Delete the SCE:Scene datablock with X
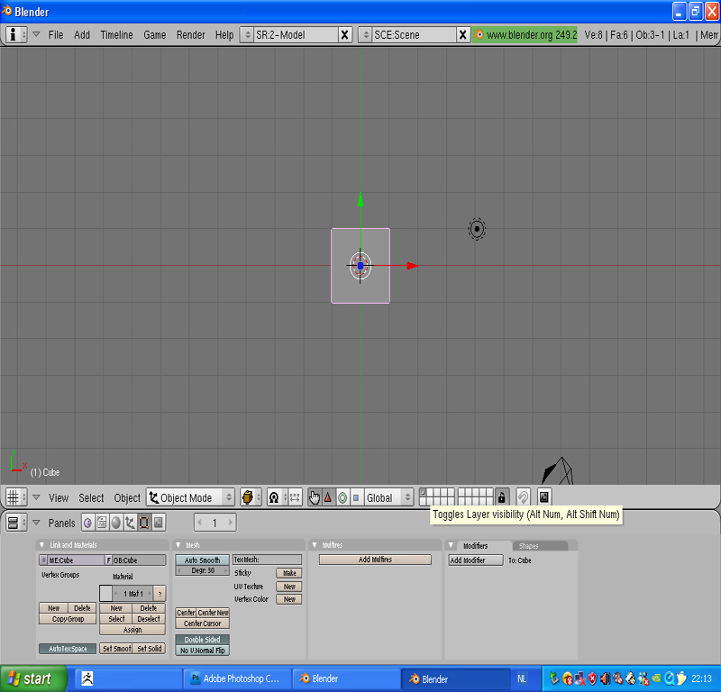 [x=462, y=35]
